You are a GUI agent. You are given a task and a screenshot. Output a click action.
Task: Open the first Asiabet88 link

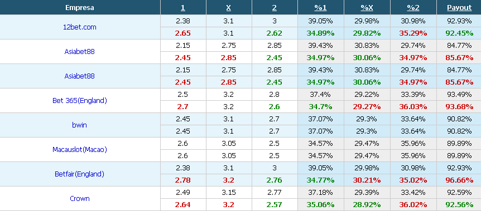pyautogui.click(x=80, y=51)
